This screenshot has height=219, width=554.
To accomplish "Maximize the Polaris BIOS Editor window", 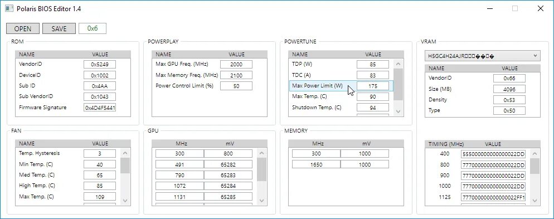I will coord(515,8).
